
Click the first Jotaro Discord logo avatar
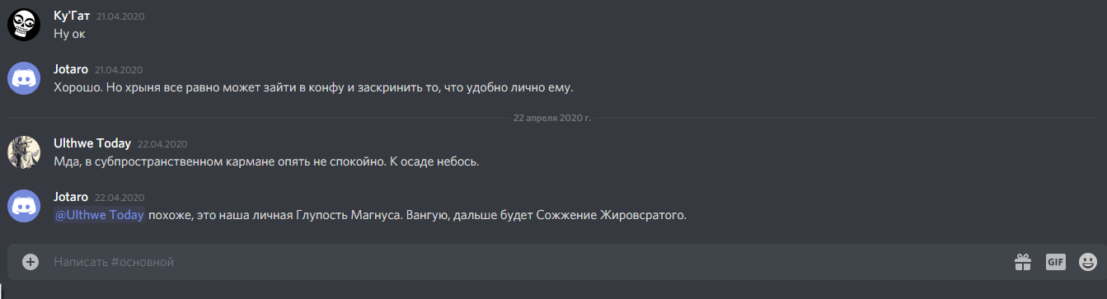[24, 78]
